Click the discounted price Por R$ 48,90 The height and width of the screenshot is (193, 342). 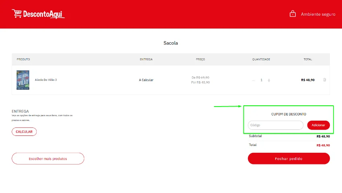tap(200, 82)
